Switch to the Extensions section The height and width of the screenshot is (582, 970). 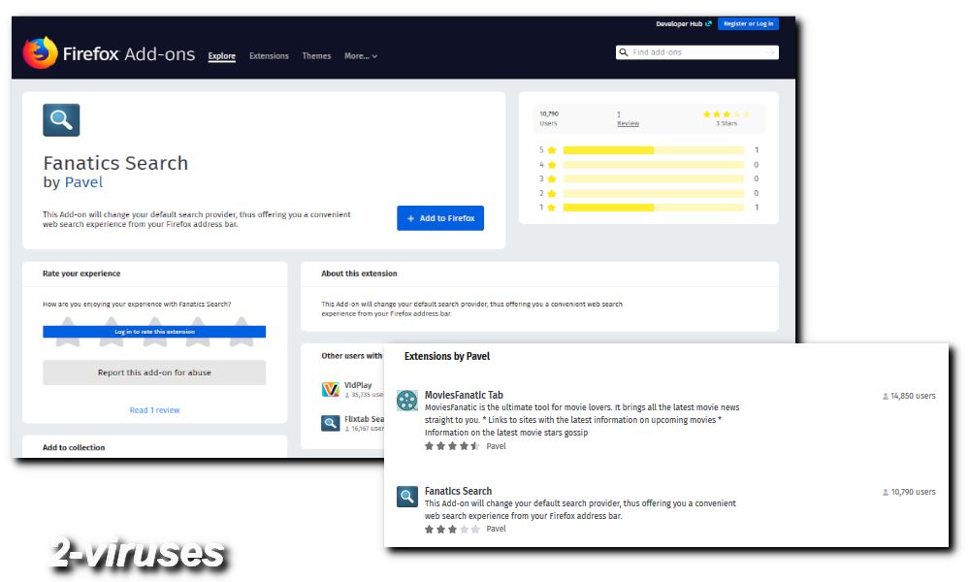[x=269, y=56]
